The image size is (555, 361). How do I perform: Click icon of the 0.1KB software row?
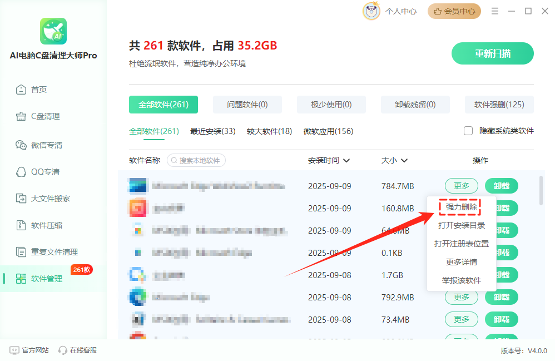(x=138, y=253)
